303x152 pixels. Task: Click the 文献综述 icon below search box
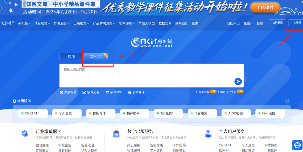point(61,92)
